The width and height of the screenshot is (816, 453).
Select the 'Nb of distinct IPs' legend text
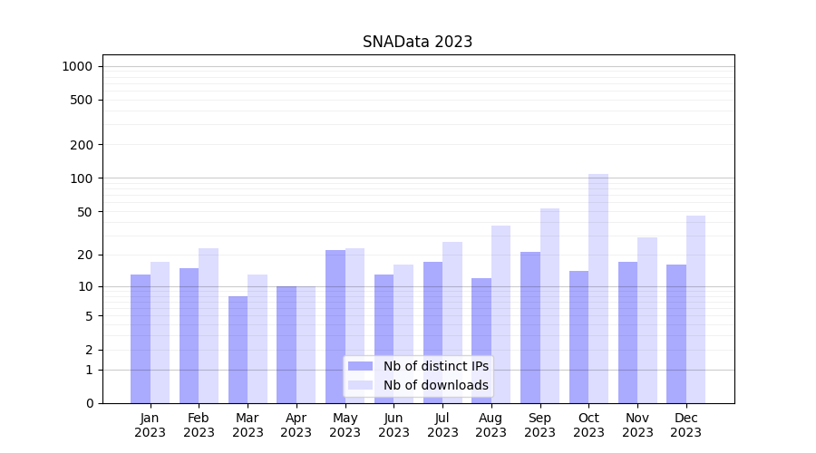click(435, 366)
